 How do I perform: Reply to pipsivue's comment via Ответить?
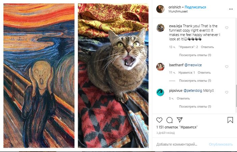(183, 99)
